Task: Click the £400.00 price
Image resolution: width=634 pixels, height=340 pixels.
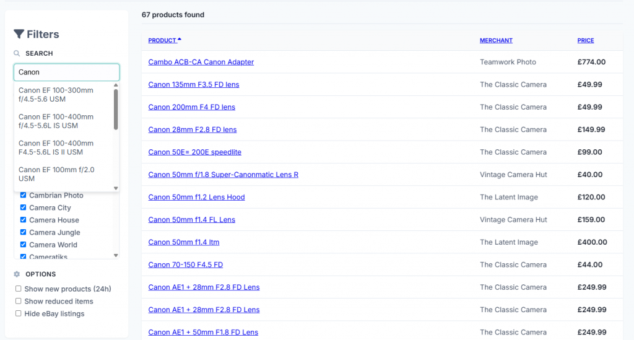Action: 593,242
